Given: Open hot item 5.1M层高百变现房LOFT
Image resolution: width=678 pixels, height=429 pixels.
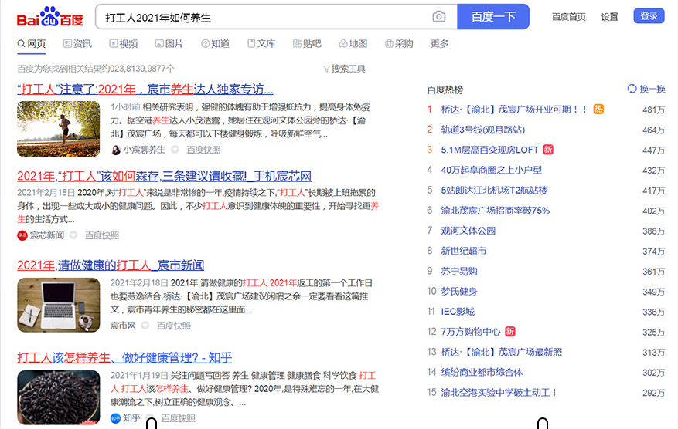Looking at the screenshot, I should (489, 150).
